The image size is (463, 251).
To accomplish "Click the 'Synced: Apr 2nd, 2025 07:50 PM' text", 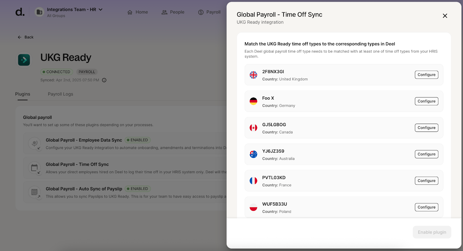I will coord(70,80).
